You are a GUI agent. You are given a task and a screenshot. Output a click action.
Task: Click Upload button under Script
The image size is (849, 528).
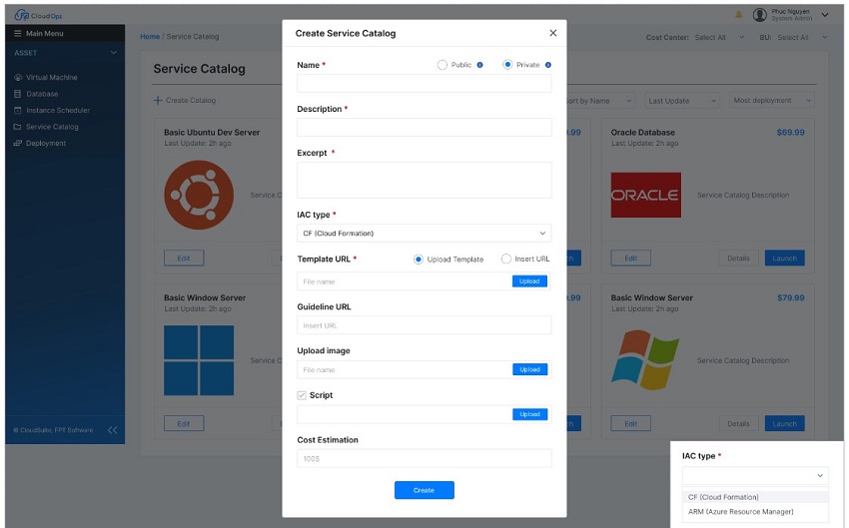tap(529, 414)
